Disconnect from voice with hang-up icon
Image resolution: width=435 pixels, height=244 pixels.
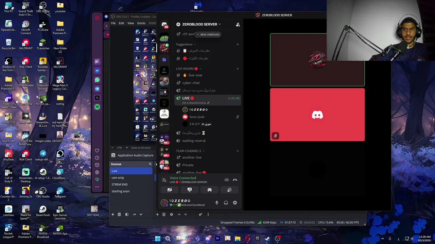click(x=235, y=180)
